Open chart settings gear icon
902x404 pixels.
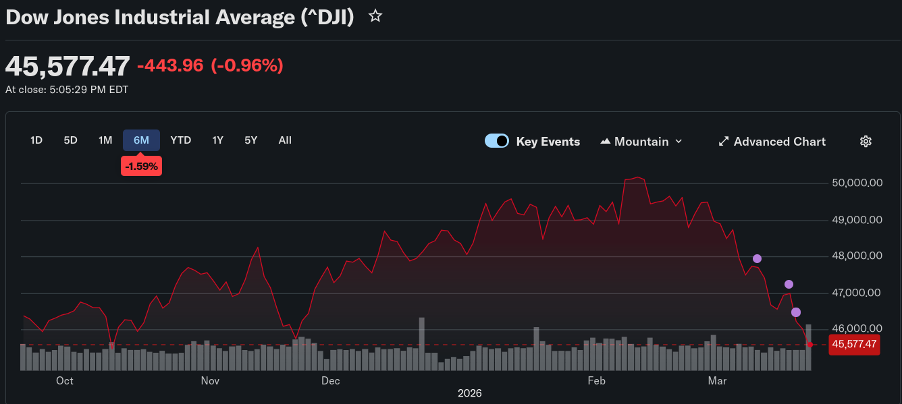(x=866, y=141)
